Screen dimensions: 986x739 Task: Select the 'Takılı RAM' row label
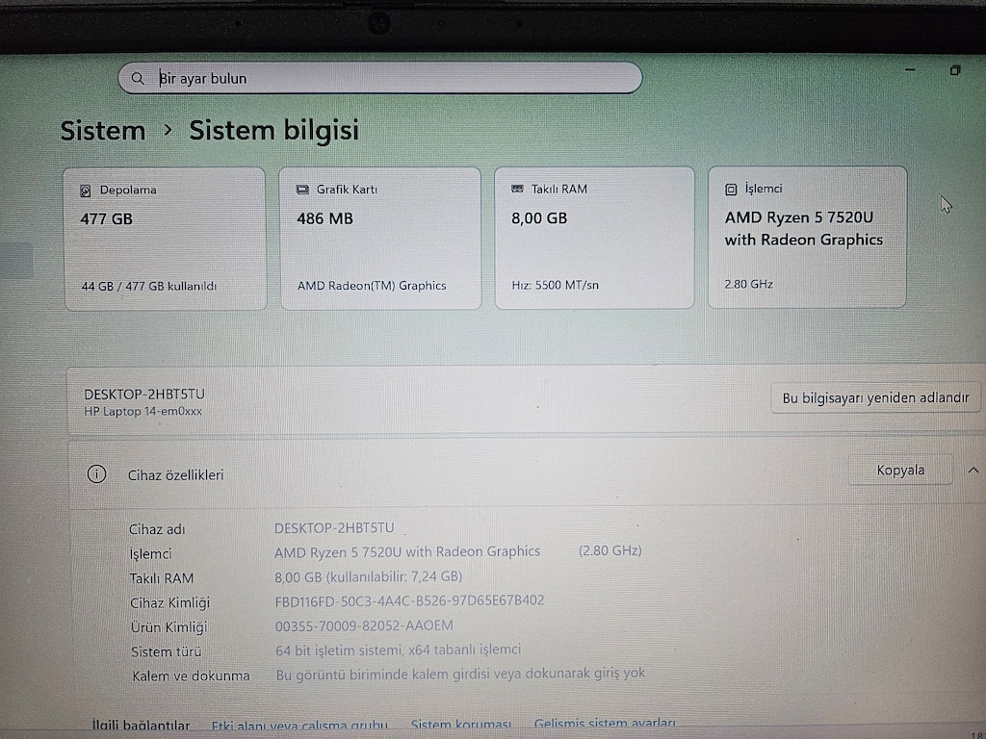162,578
